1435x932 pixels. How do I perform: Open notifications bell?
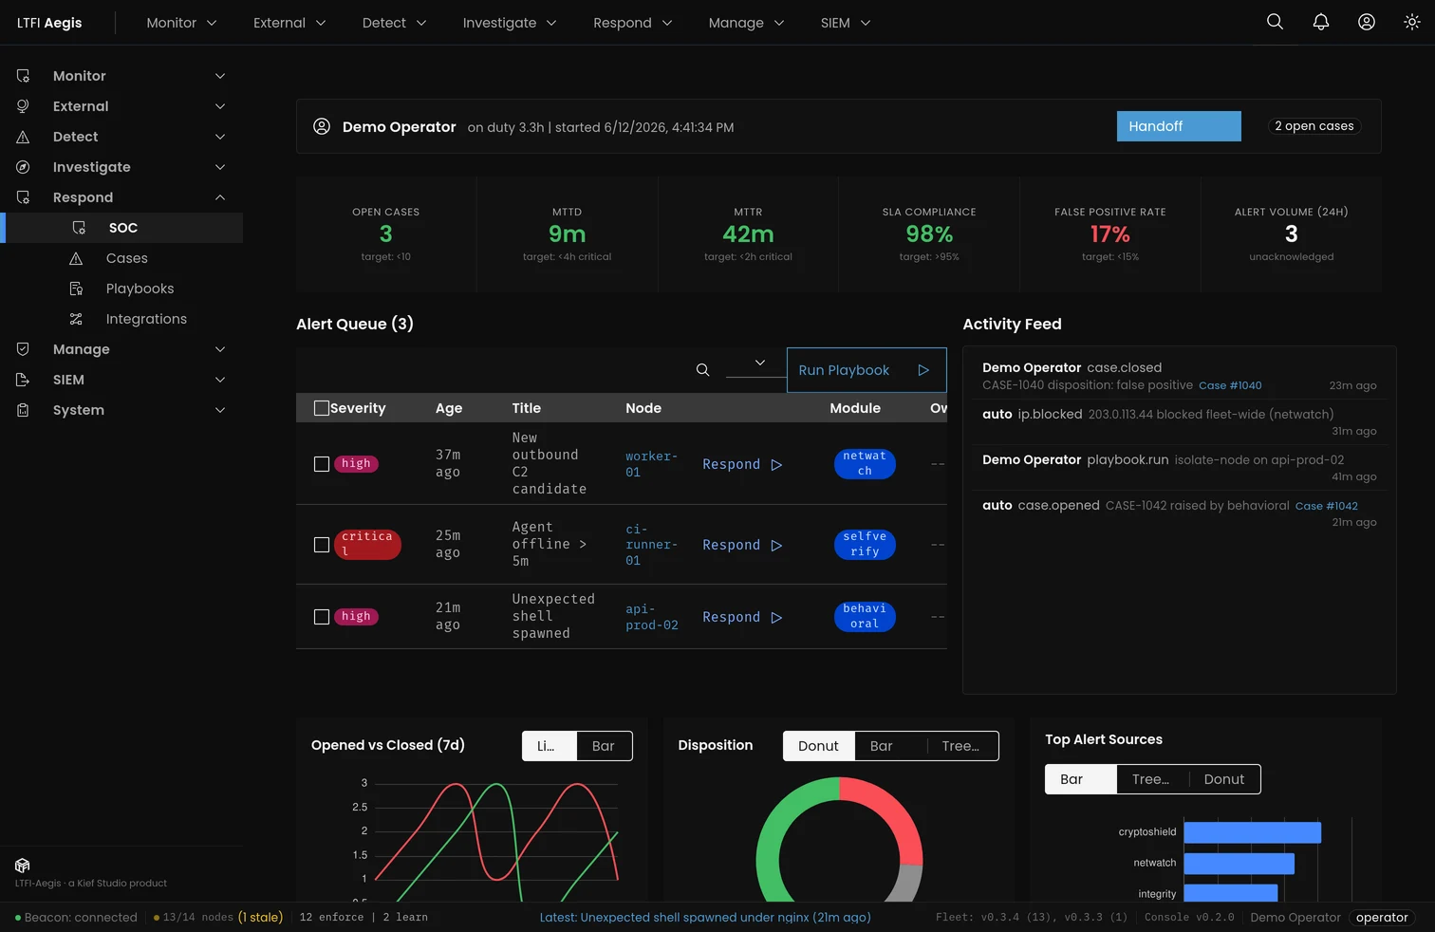click(1320, 22)
